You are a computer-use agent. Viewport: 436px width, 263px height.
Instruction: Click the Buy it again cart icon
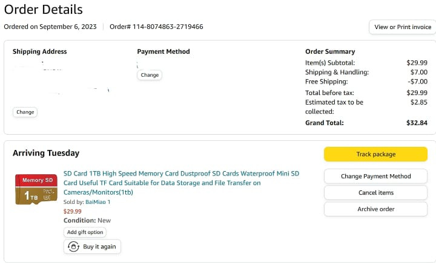point(73,247)
